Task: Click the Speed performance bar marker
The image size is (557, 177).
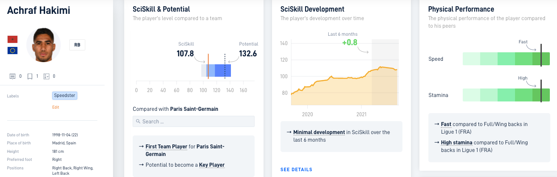Action: (541, 55)
